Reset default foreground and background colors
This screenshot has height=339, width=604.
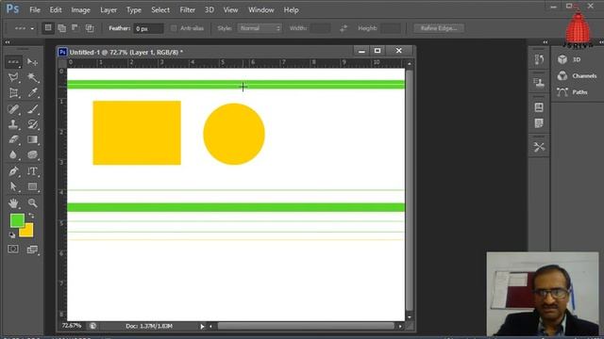[x=12, y=234]
